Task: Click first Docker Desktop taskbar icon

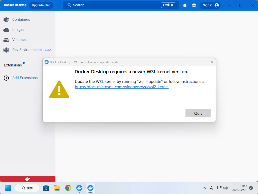Action: [79, 188]
